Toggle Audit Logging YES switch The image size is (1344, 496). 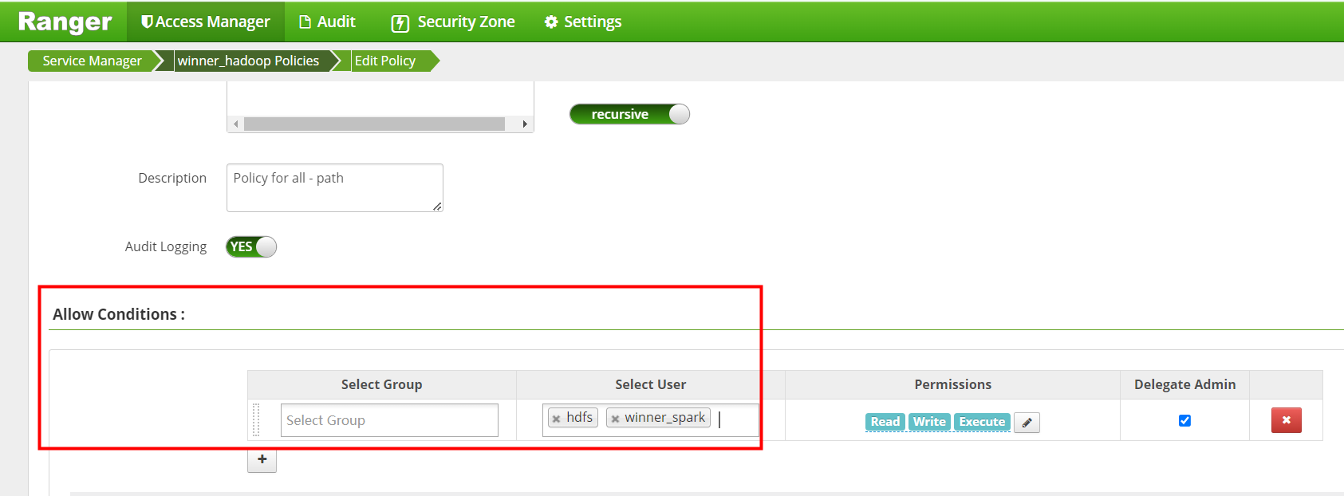pyautogui.click(x=251, y=247)
